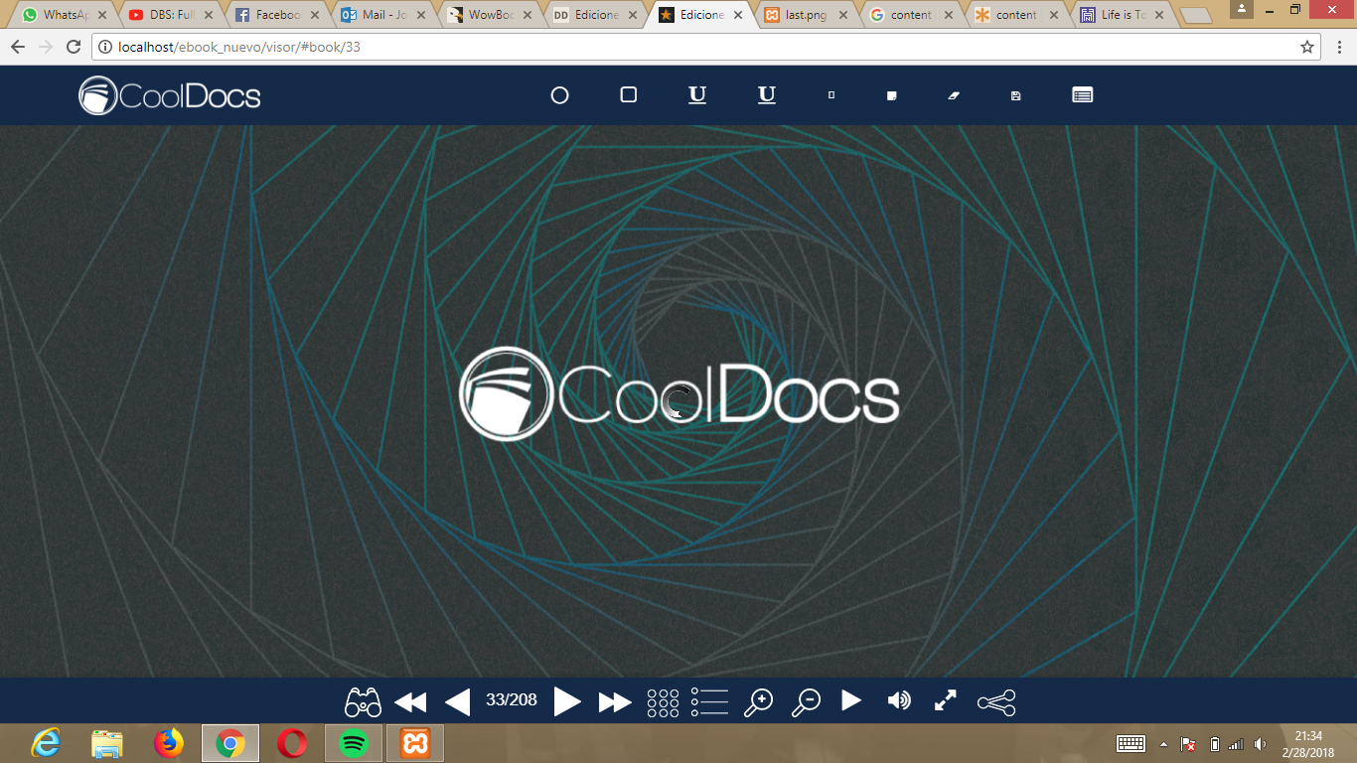Switch to the WowBook tab
Screen dimensions: 1357x763
click(489, 15)
